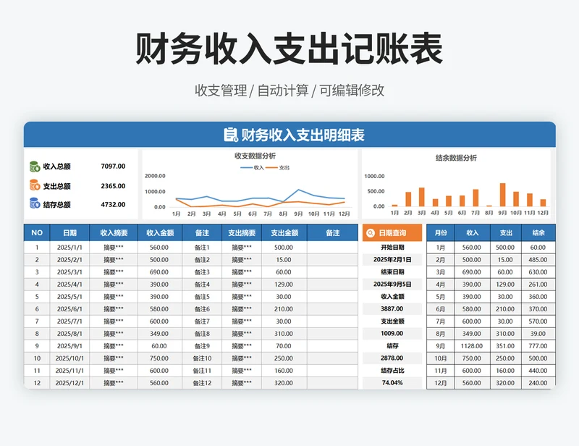Select the monthly balance cell 261.00
This screenshot has height=446, width=579.
(x=538, y=285)
